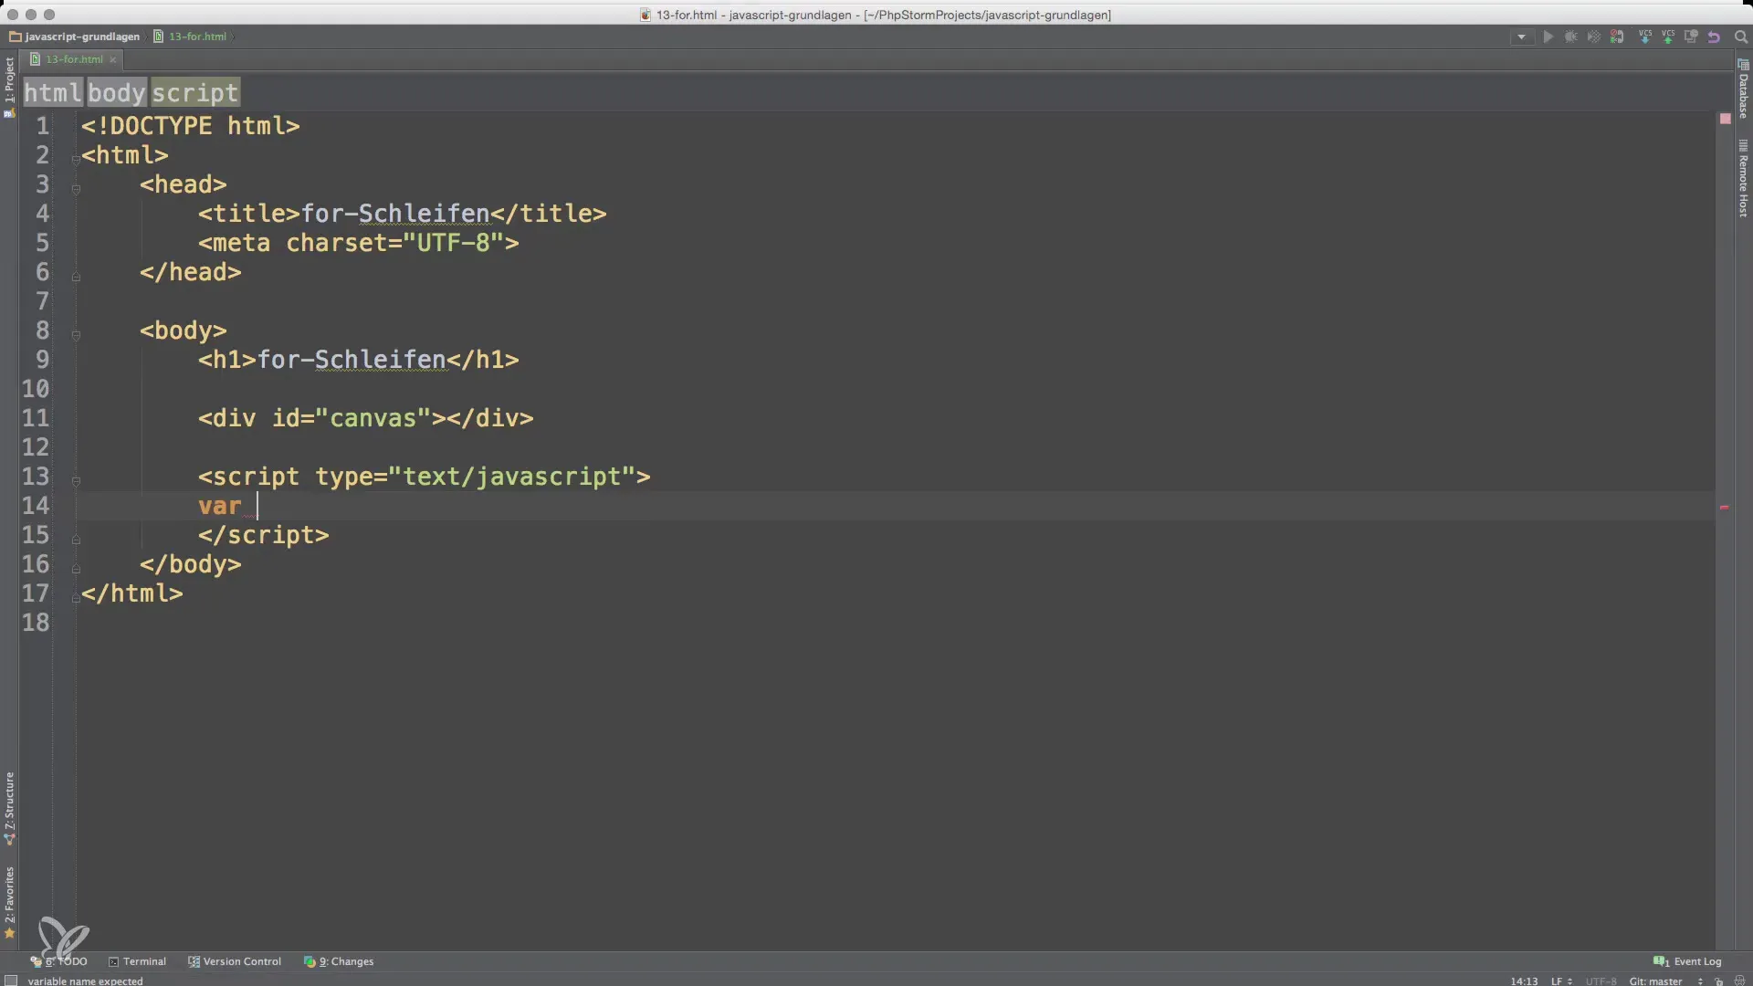Image resolution: width=1753 pixels, height=986 pixels.
Task: Open the 6: TODO tool window
Action: point(59,961)
